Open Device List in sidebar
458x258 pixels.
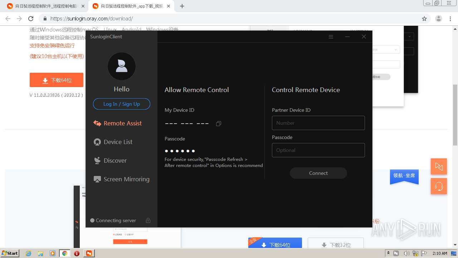[113, 142]
